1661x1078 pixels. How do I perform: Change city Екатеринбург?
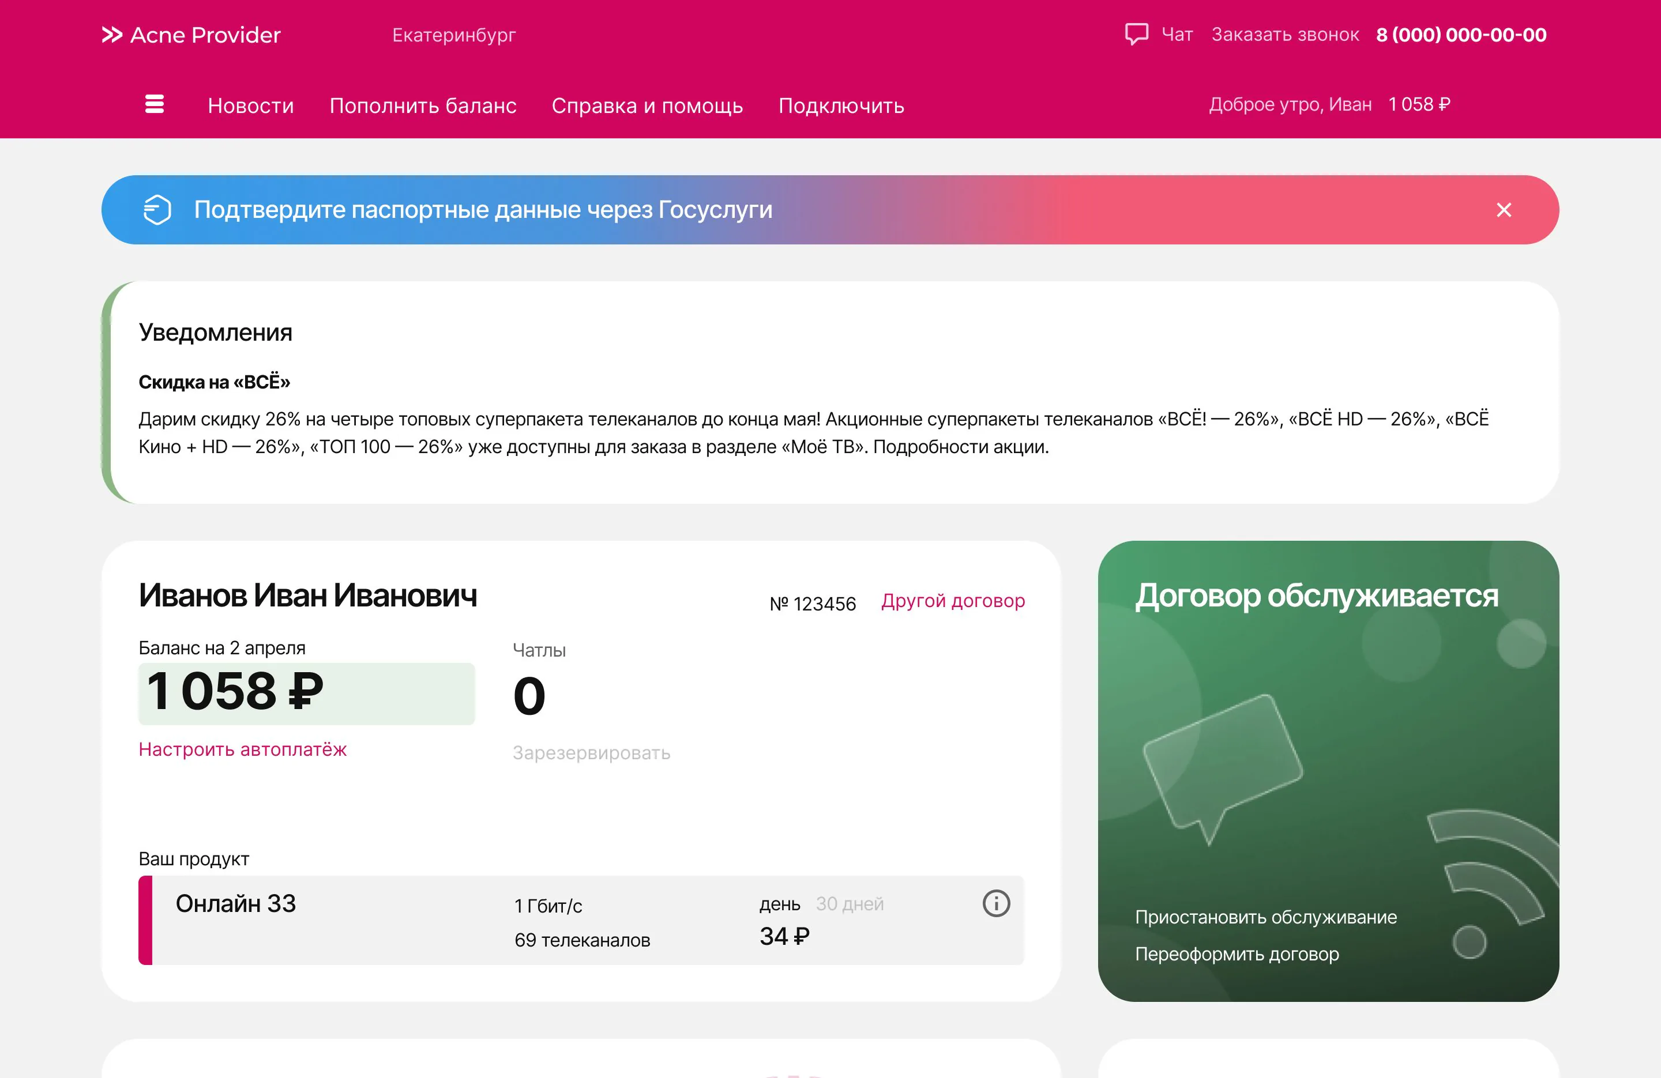point(454,35)
